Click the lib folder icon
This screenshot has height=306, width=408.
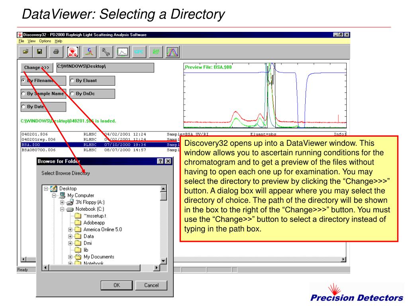click(78, 250)
